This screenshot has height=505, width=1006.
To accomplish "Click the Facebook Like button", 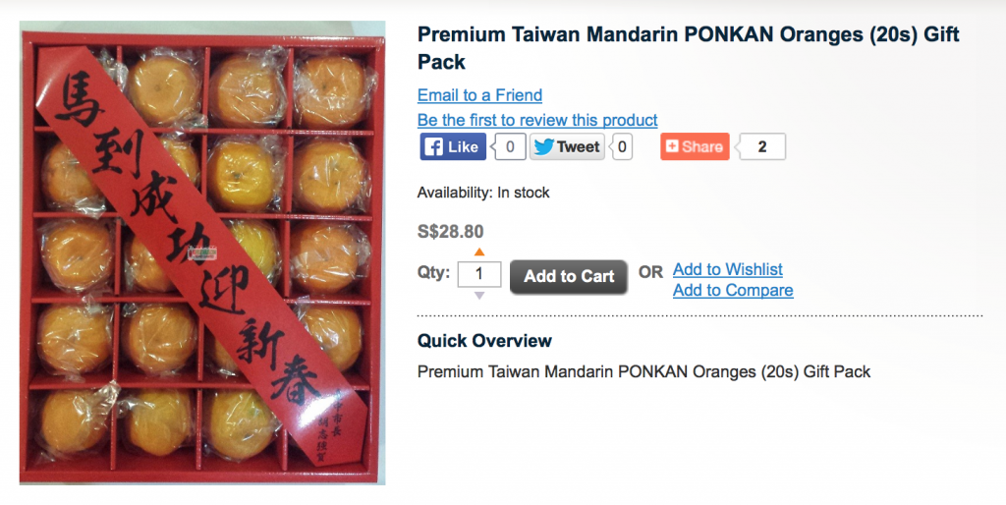I will click(x=453, y=146).
